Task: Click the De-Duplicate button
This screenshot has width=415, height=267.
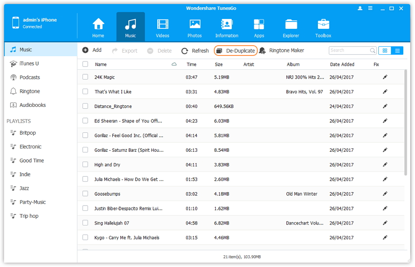Action: (x=235, y=51)
